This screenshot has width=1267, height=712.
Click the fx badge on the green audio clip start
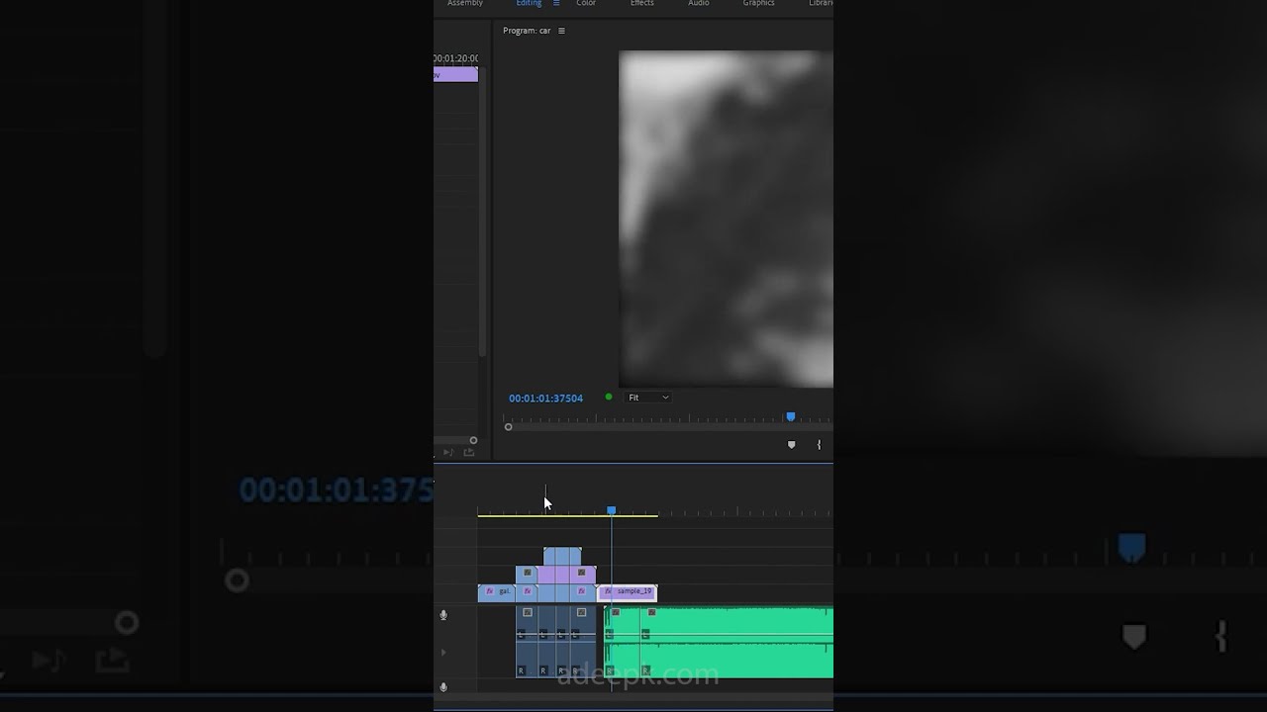tap(615, 612)
